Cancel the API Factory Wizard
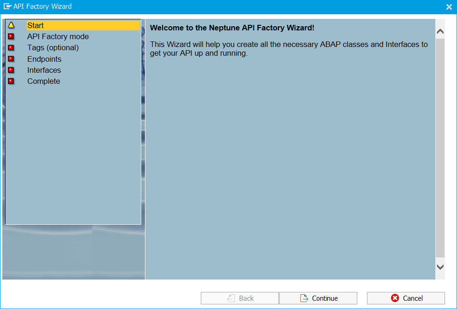Viewport: 457px width, 309px height. [x=406, y=298]
